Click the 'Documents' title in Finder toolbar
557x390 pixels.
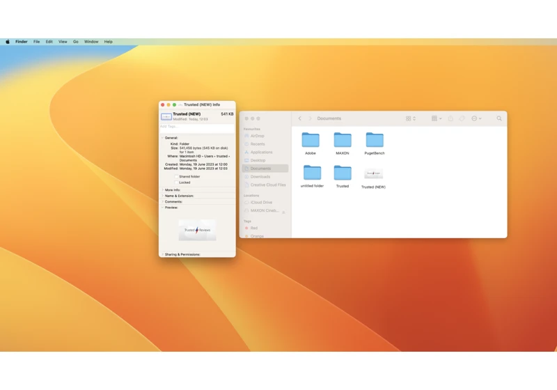tap(329, 118)
